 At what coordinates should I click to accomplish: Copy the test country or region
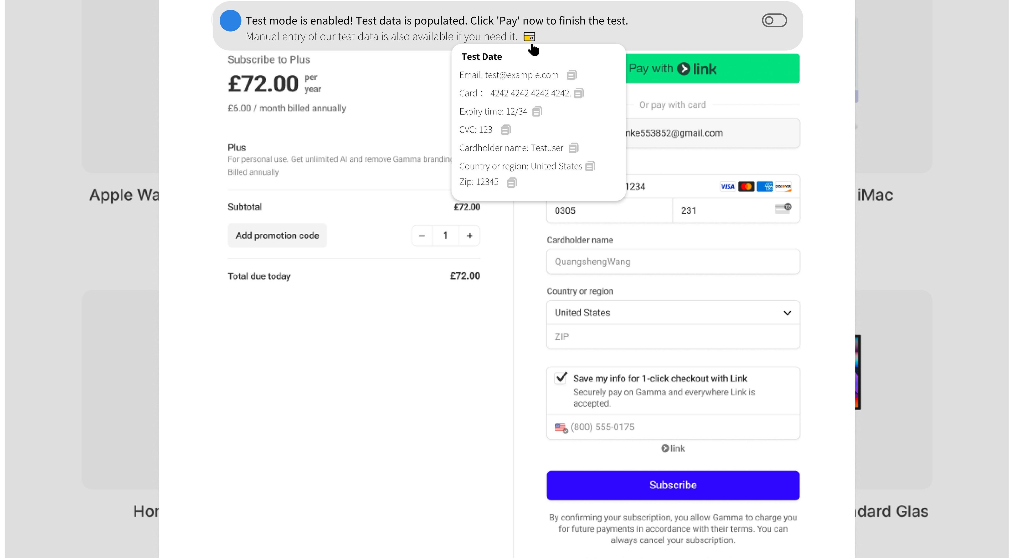click(590, 167)
